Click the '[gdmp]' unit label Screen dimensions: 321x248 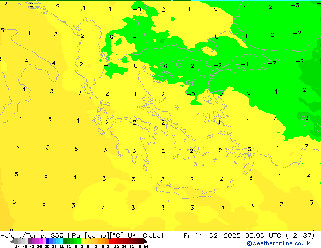(x=97, y=236)
